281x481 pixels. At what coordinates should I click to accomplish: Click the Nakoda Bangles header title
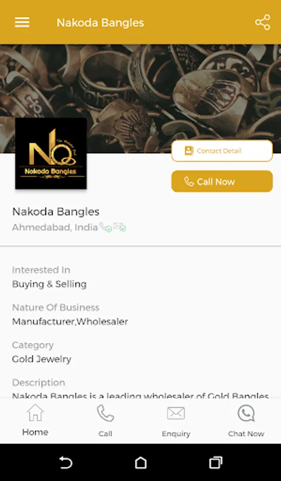click(x=100, y=22)
